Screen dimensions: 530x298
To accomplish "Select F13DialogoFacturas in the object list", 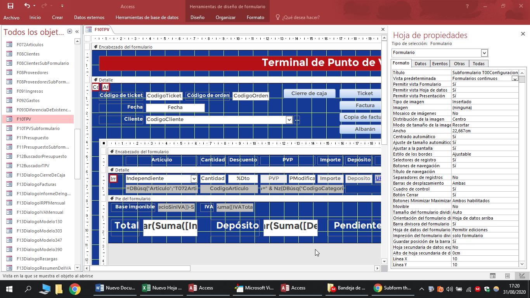I will [36, 184].
